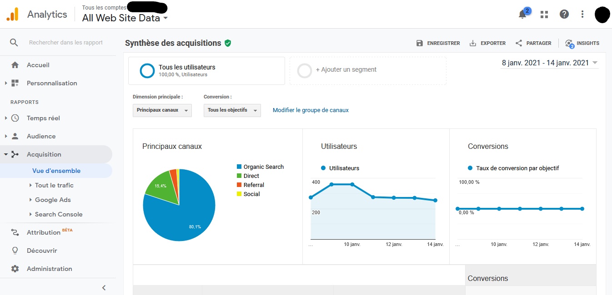
Task: Click the account avatar at top right
Action: [x=602, y=15]
